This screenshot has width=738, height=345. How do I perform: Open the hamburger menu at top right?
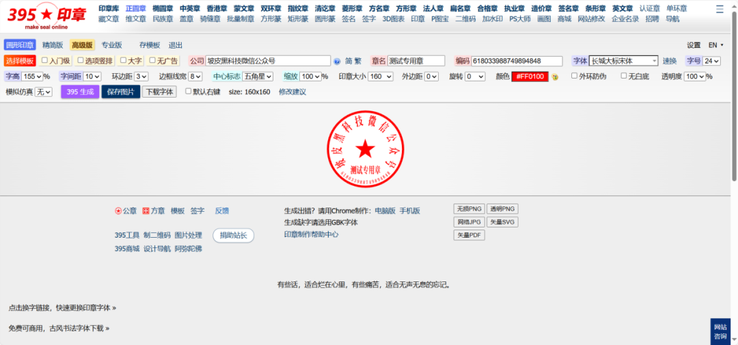(719, 10)
